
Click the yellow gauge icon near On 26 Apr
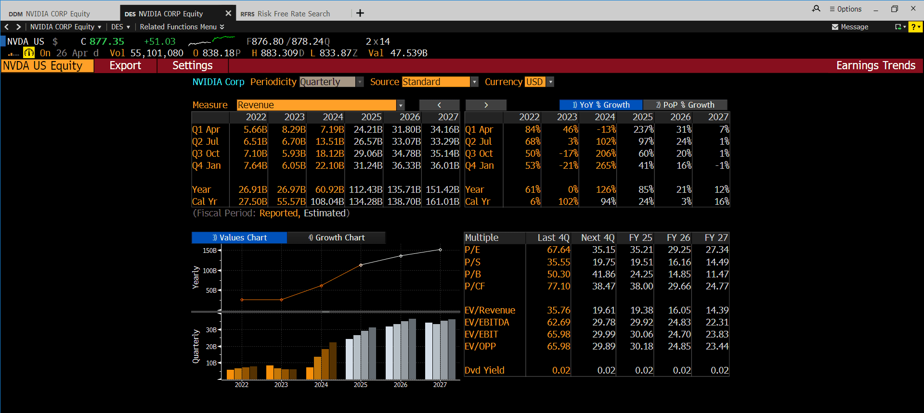coord(29,53)
